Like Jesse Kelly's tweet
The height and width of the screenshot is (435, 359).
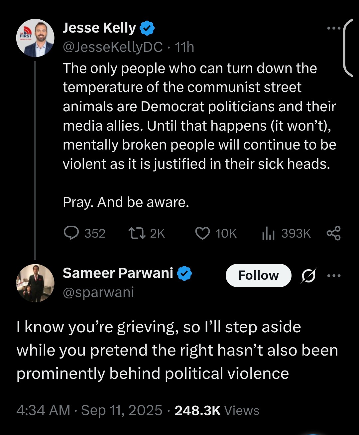pos(202,233)
